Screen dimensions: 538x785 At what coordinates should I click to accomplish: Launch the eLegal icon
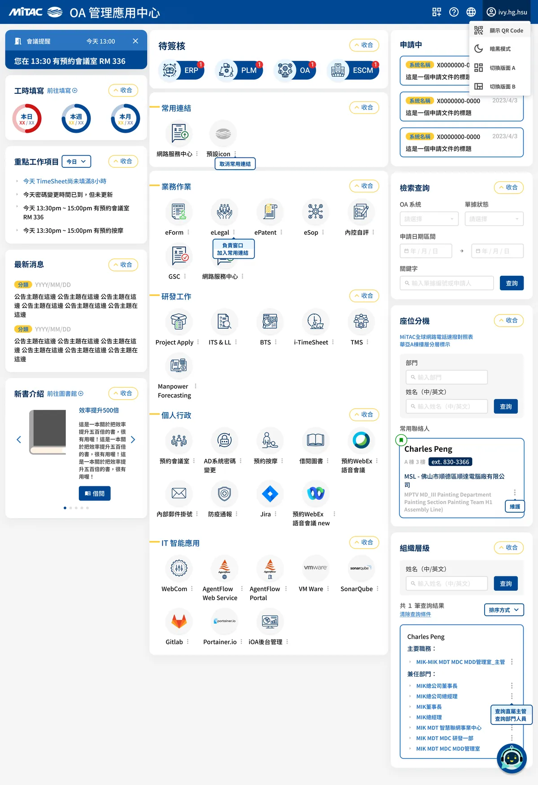click(x=225, y=212)
